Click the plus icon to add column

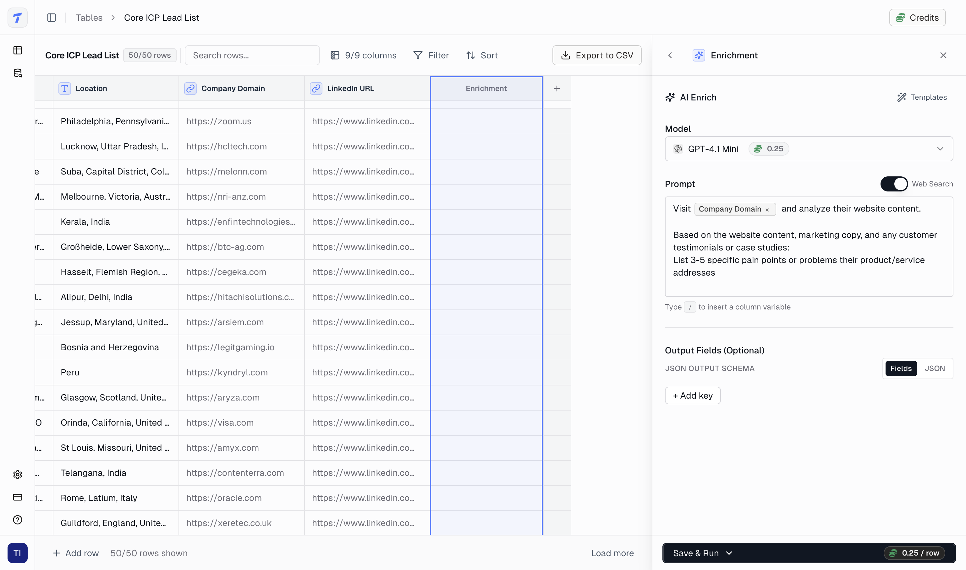point(557,89)
